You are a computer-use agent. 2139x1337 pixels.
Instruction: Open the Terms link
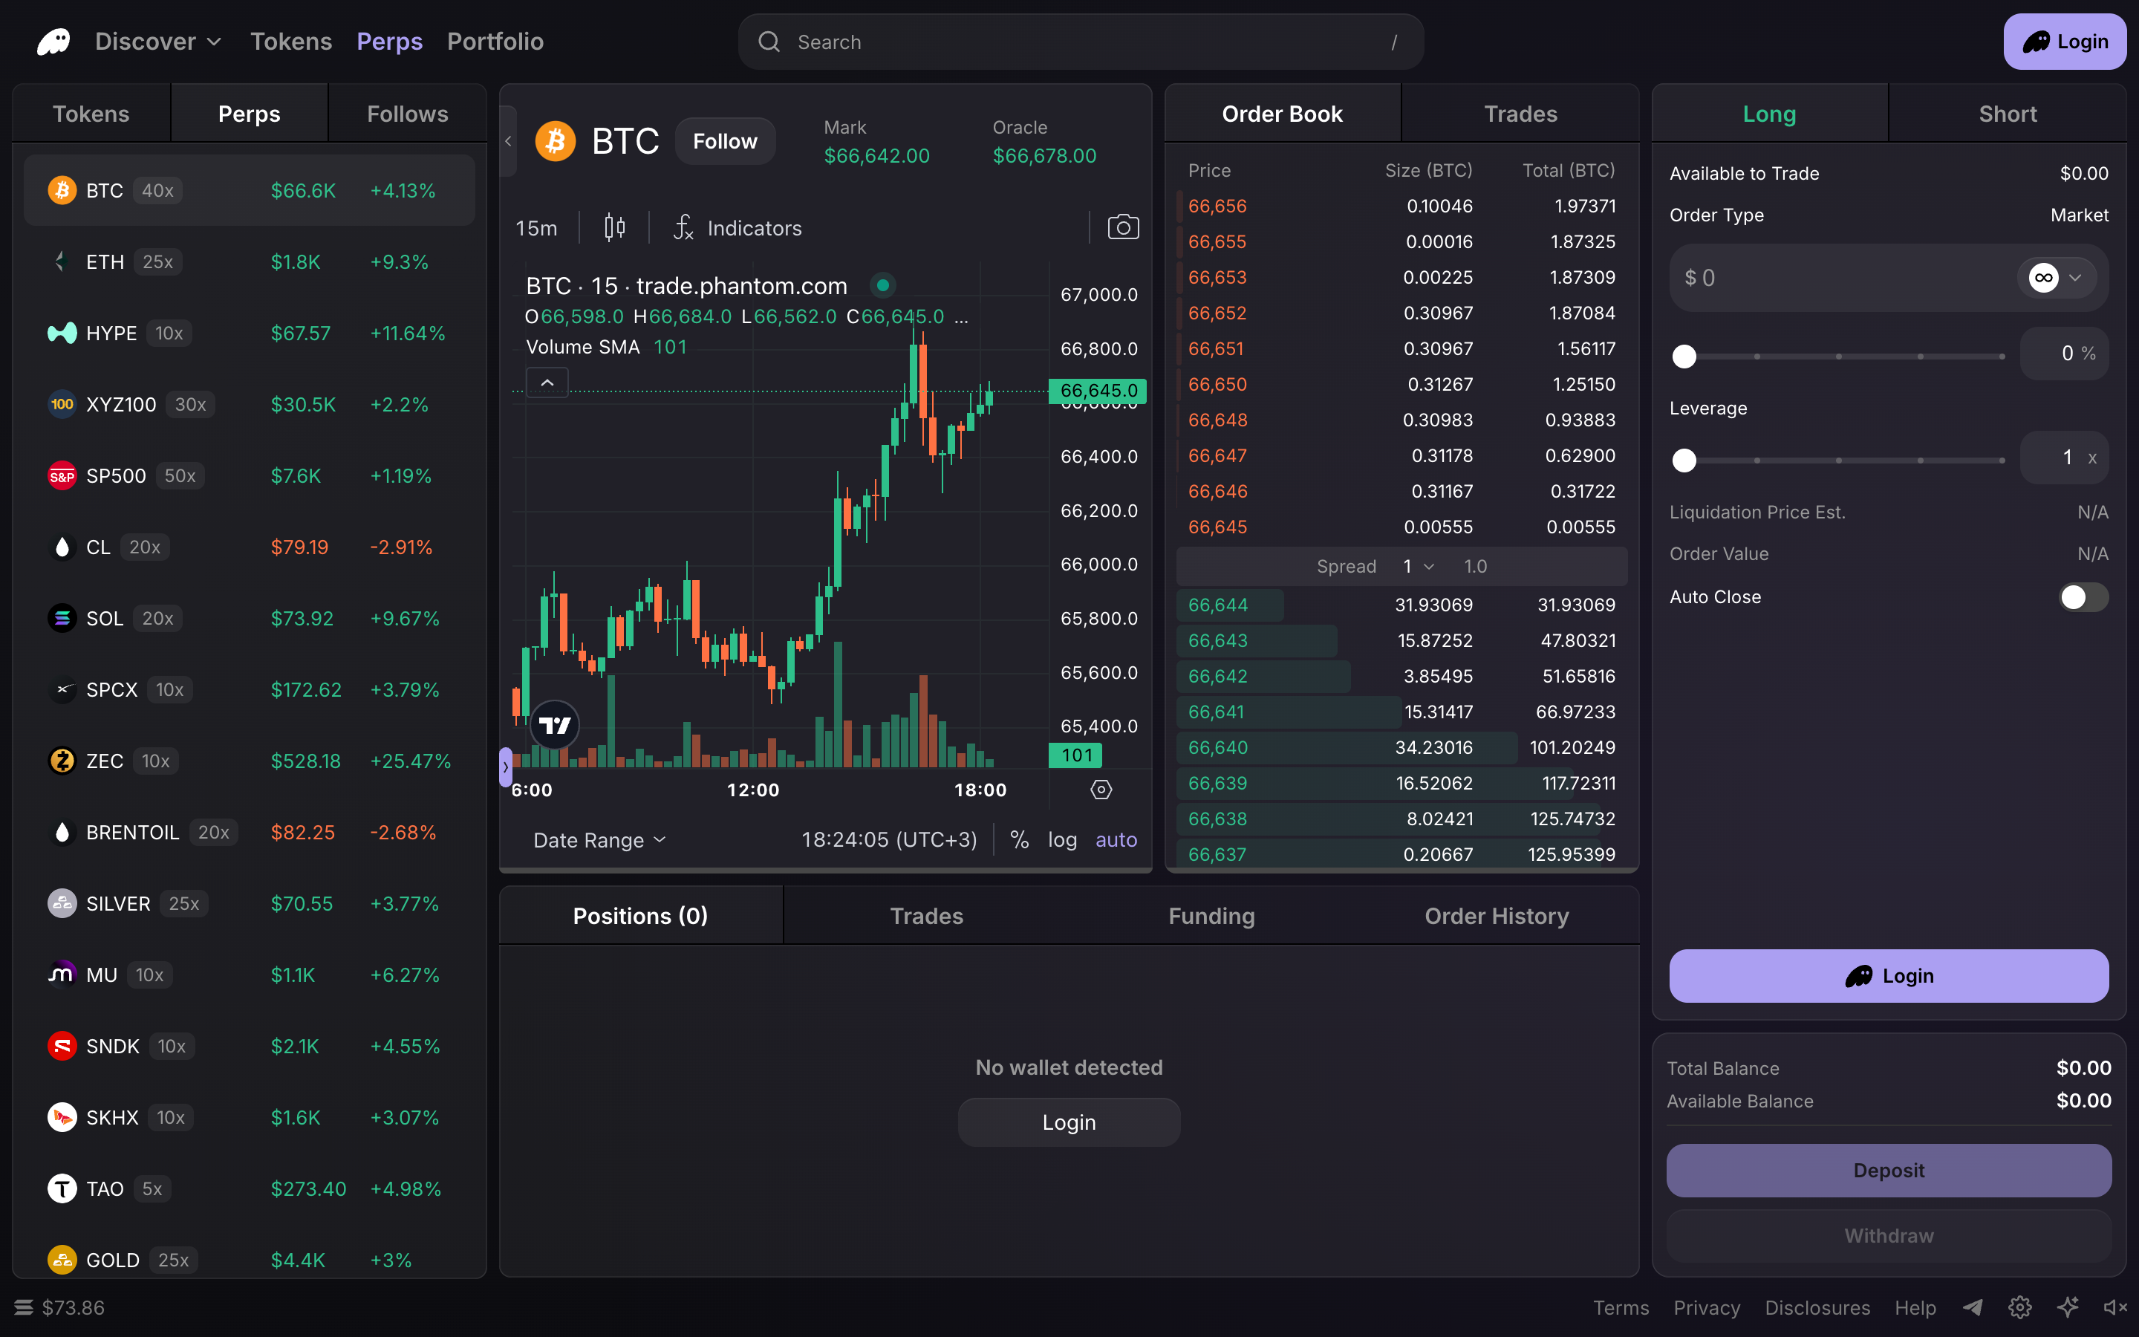[x=1621, y=1307]
